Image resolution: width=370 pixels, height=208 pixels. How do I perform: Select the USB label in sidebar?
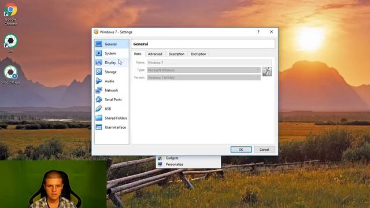coord(108,109)
